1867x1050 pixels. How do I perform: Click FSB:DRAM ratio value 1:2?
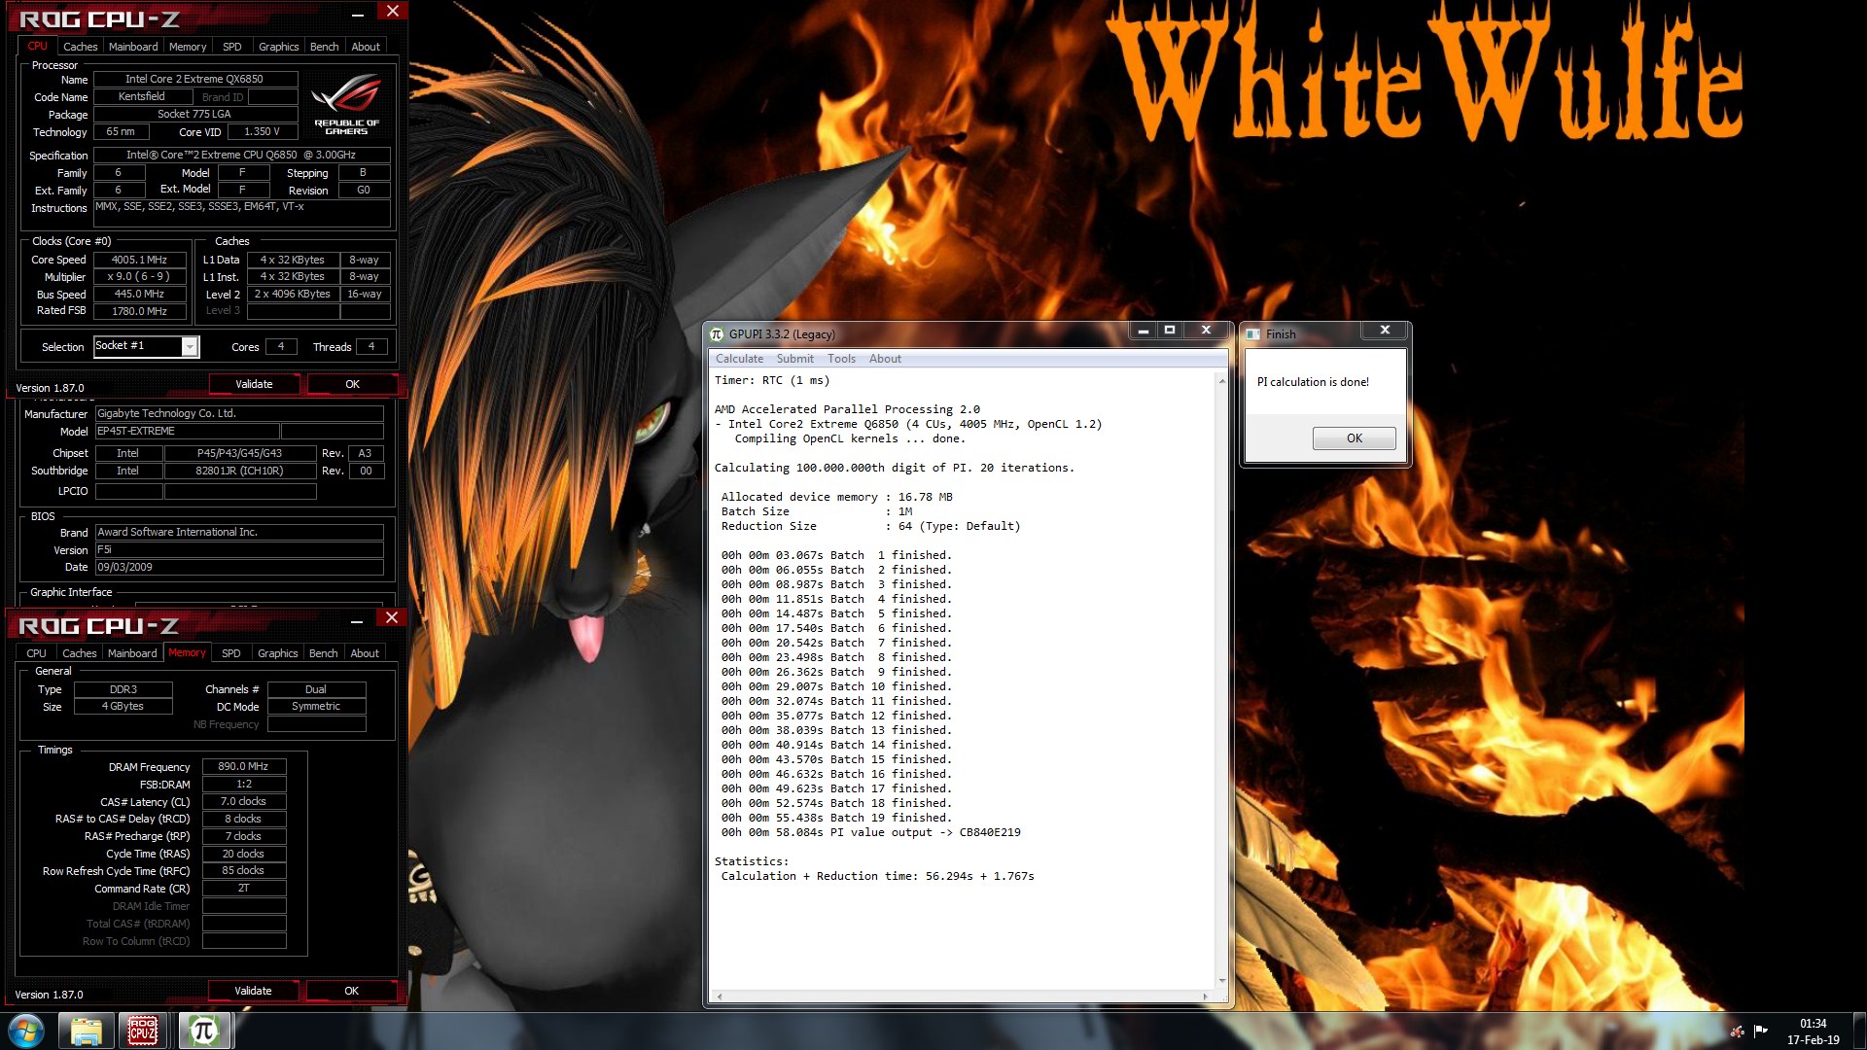pos(244,784)
